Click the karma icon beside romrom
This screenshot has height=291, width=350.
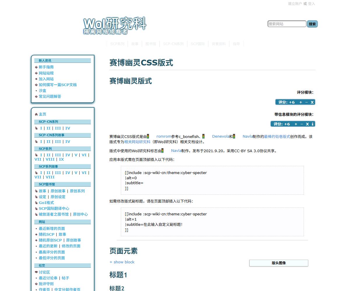coord(148,136)
